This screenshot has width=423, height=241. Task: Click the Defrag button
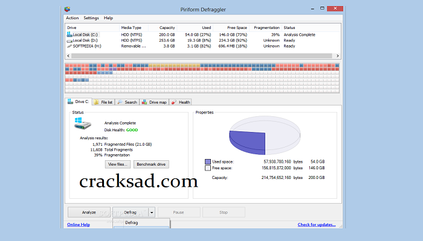(131, 213)
